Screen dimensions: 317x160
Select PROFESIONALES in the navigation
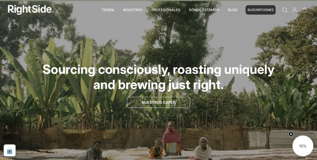166,10
